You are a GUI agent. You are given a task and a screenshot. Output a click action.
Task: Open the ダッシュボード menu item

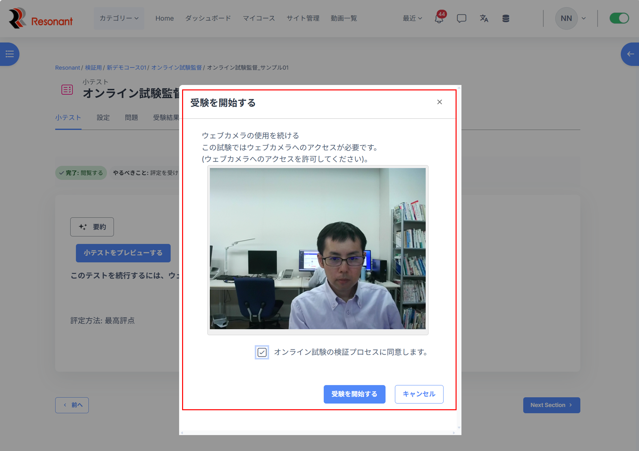pyautogui.click(x=208, y=18)
